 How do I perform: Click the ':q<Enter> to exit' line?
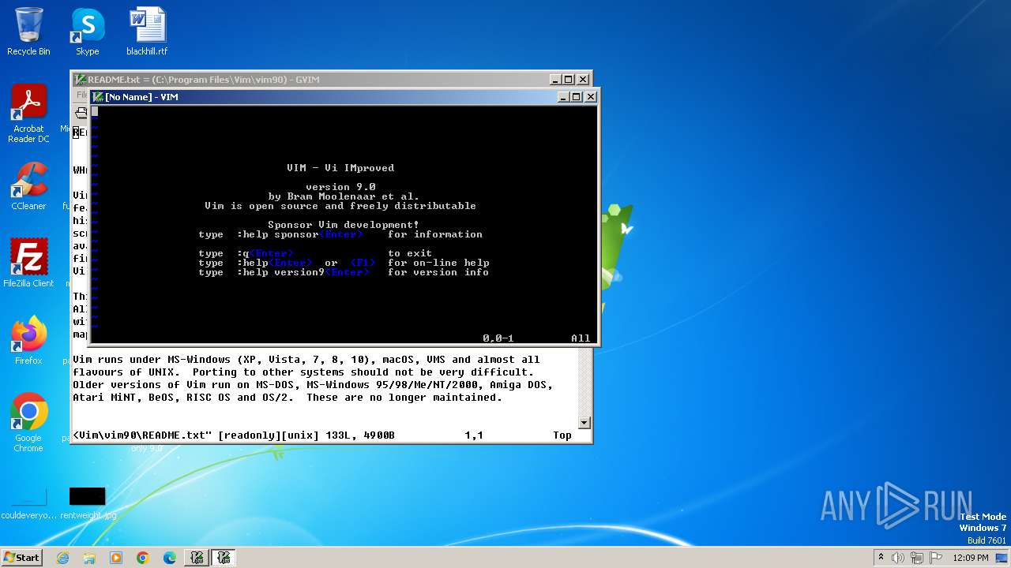pyautogui.click(x=315, y=253)
